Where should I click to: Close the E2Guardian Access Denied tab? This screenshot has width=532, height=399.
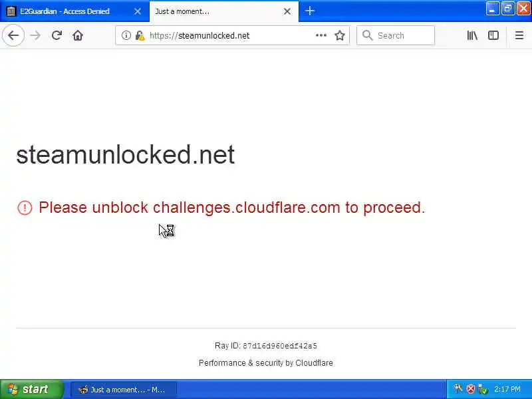(138, 11)
